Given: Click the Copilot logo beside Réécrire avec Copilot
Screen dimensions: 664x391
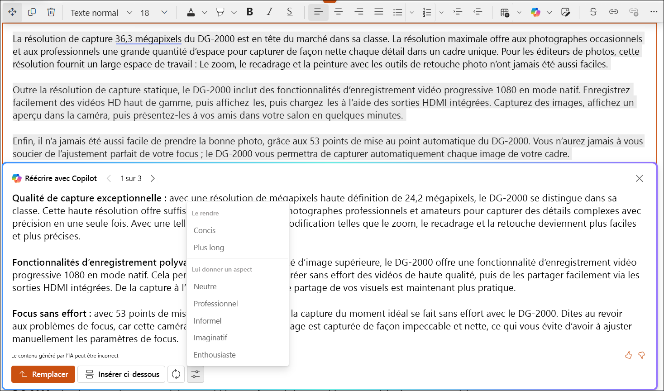Looking at the screenshot, I should click(x=17, y=178).
